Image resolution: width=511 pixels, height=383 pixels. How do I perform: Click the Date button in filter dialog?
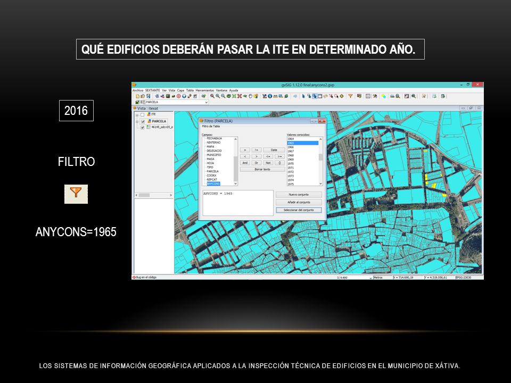coord(274,150)
